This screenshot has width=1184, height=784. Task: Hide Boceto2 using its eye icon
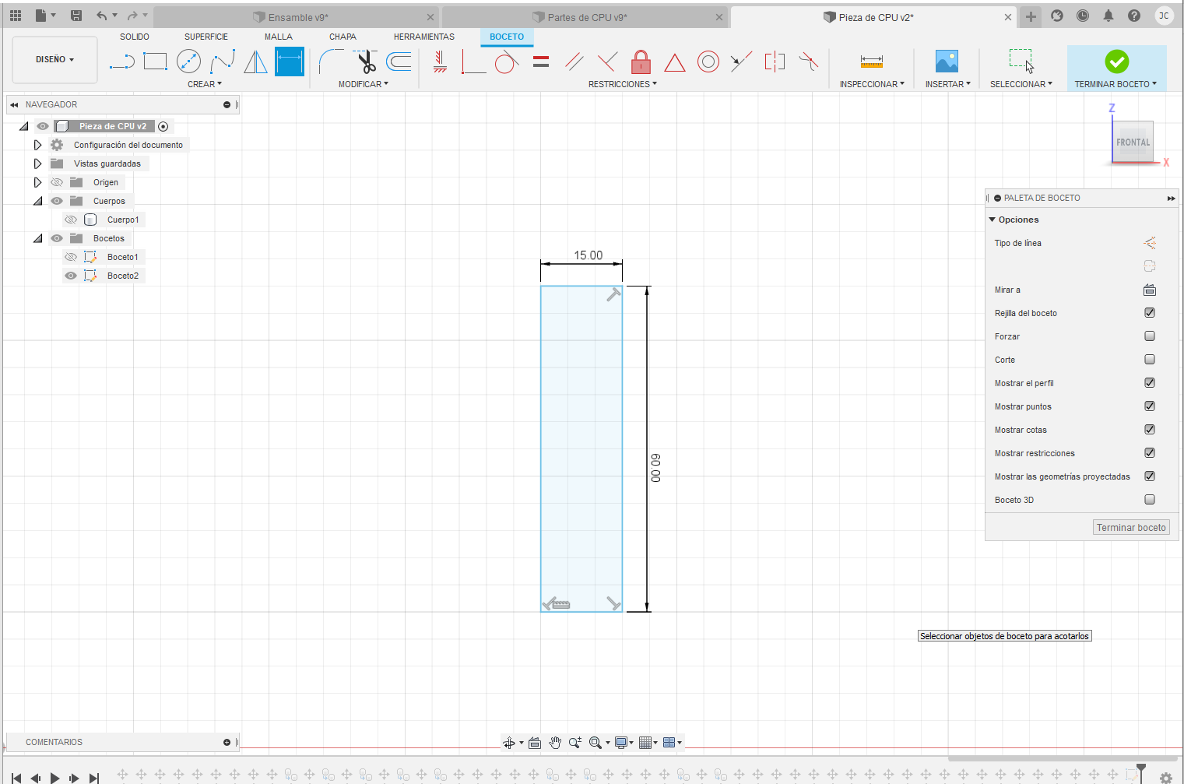click(x=71, y=276)
